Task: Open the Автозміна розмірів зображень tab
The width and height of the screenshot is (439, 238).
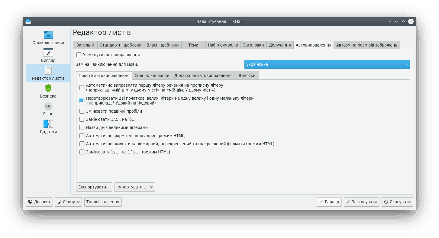Action: 366,45
